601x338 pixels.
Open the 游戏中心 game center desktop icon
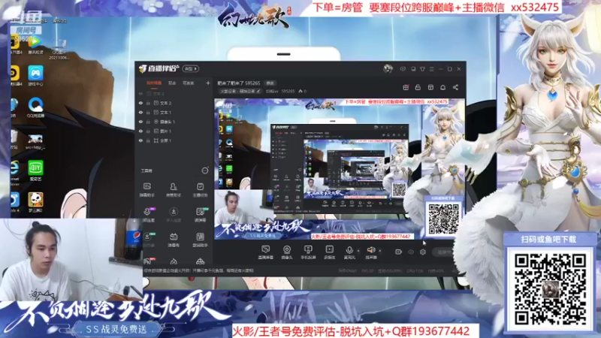35,76
